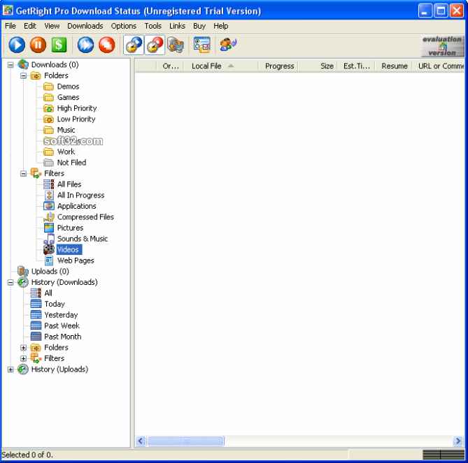Click the green dollar sign Buy icon
Viewport: 468px width, 463px height.
point(59,45)
